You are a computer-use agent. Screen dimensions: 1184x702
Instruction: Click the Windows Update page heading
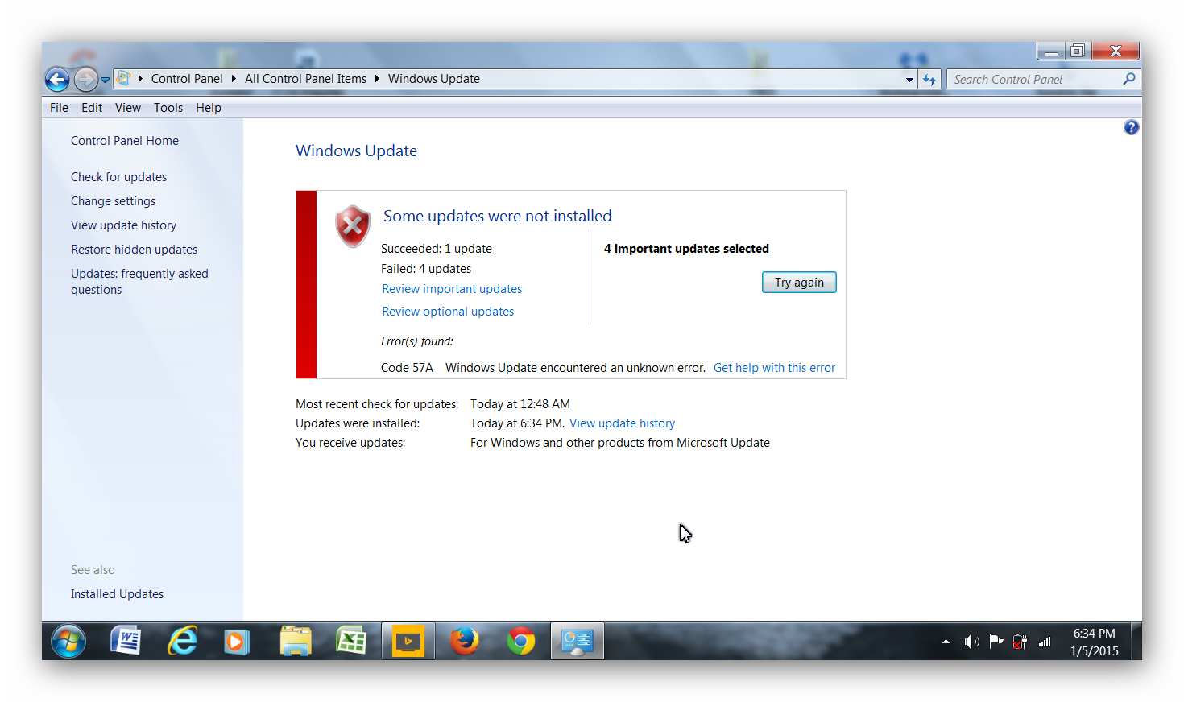[x=357, y=151]
